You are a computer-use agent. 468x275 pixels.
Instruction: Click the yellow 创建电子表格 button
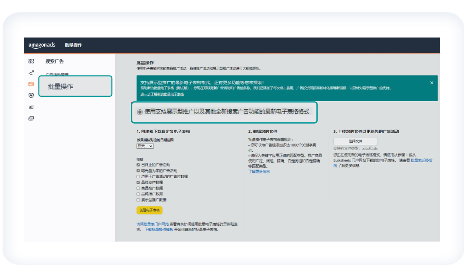coord(149,211)
